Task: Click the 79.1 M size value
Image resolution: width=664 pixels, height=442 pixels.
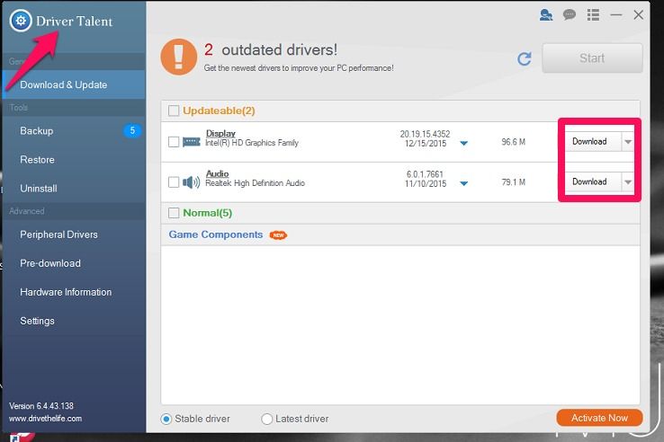Action: pos(513,182)
